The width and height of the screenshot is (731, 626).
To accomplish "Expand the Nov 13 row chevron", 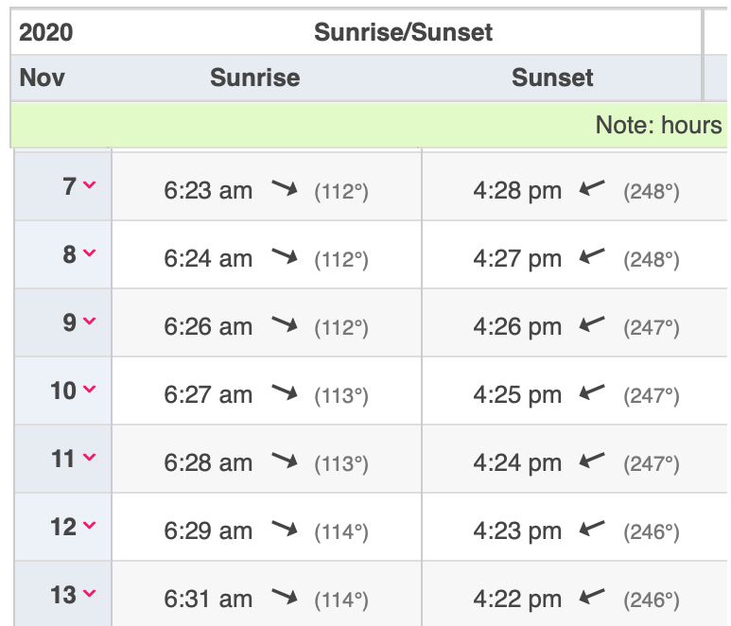I will (x=90, y=595).
